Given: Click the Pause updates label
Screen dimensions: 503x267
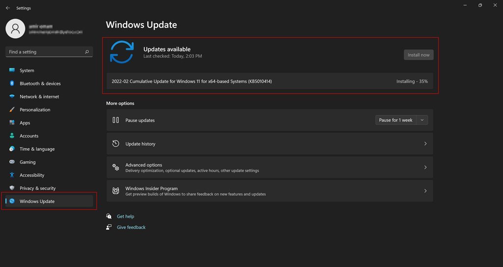Looking at the screenshot, I should pos(140,120).
